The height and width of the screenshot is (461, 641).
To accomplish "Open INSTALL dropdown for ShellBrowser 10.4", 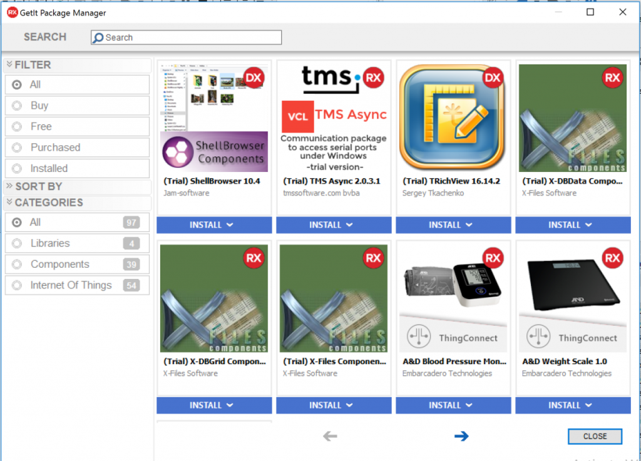I will click(x=213, y=225).
